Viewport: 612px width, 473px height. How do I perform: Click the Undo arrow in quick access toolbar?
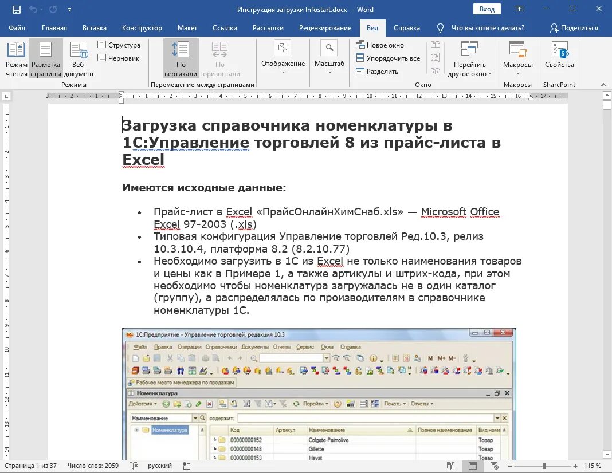point(33,9)
